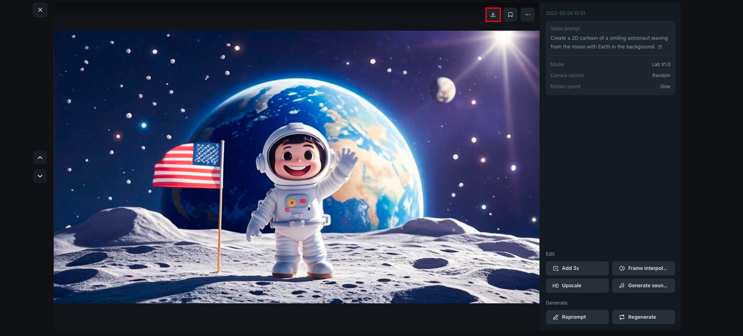
Task: Click the Motion speed label
Action: [566, 87]
